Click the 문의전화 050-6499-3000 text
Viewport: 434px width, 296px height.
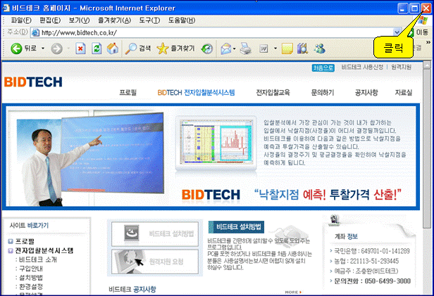click(372, 281)
